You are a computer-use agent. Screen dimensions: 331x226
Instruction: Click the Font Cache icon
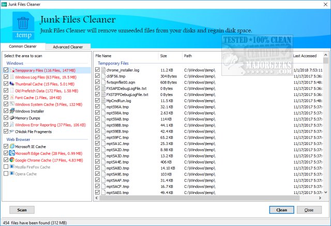pos(12,98)
